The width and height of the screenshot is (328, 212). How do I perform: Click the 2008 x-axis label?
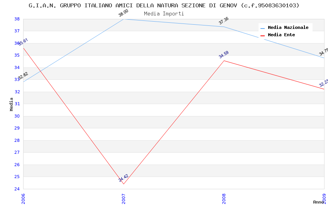point(224,199)
